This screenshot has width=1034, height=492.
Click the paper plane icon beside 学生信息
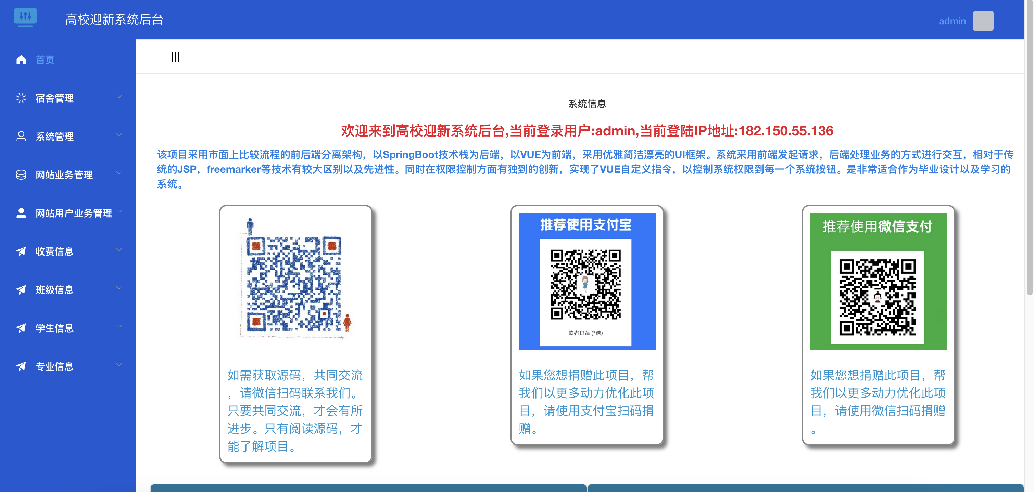[x=21, y=327]
